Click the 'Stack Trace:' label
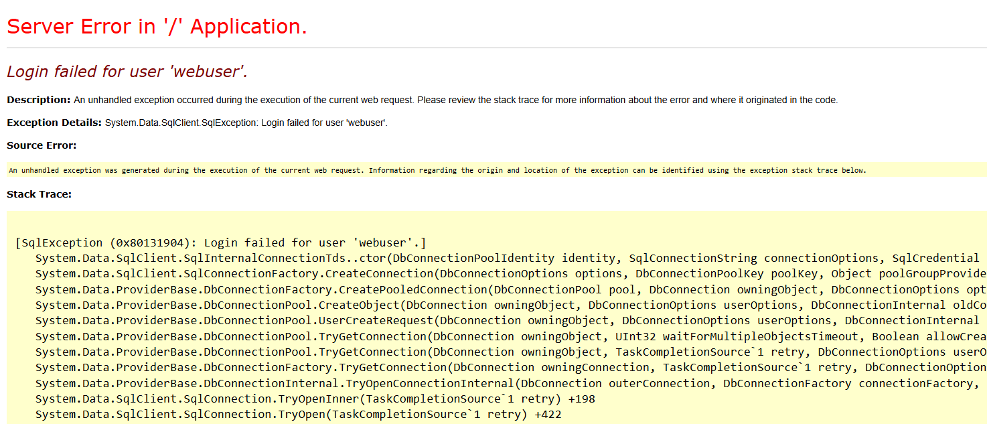This screenshot has height=424, width=987. click(39, 194)
